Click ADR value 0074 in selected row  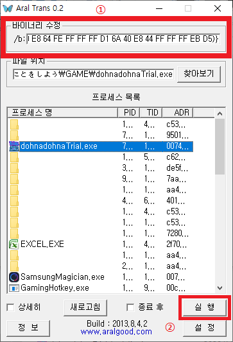[177, 146]
